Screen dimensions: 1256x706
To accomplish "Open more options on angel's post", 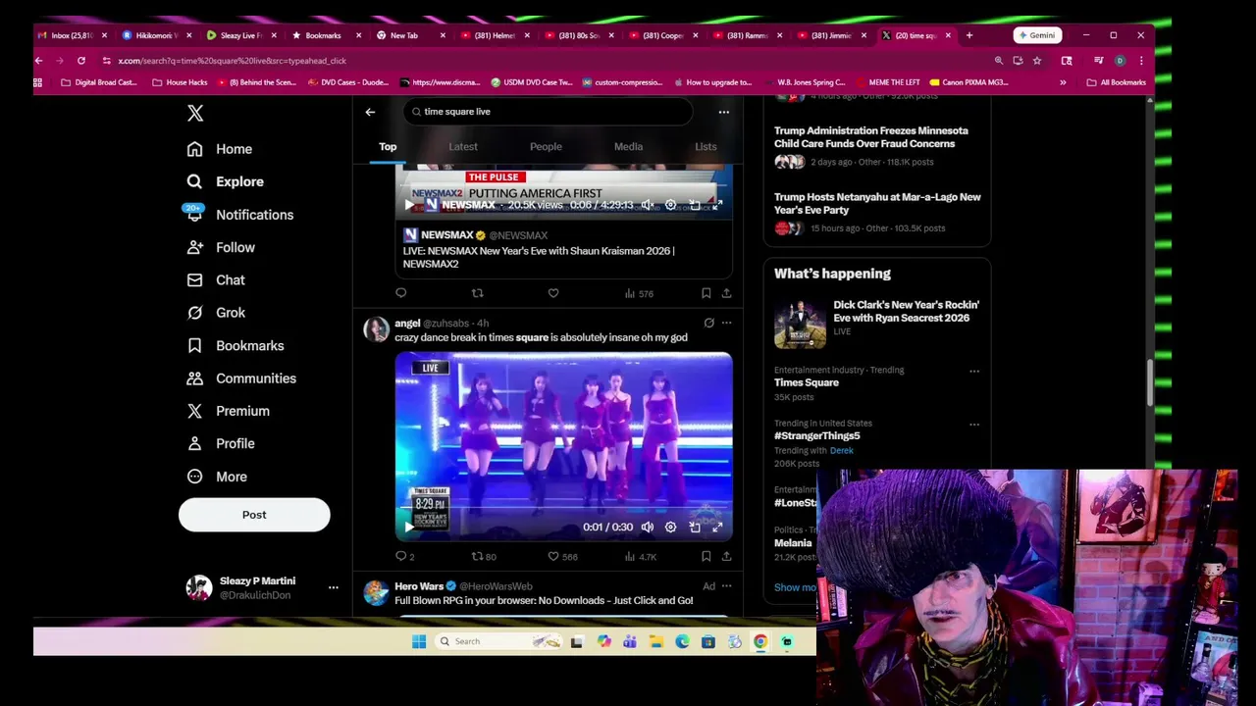I will pyautogui.click(x=726, y=323).
